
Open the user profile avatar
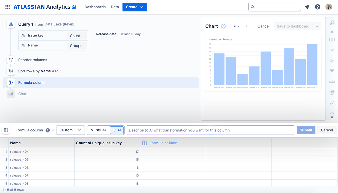[x=329, y=7]
